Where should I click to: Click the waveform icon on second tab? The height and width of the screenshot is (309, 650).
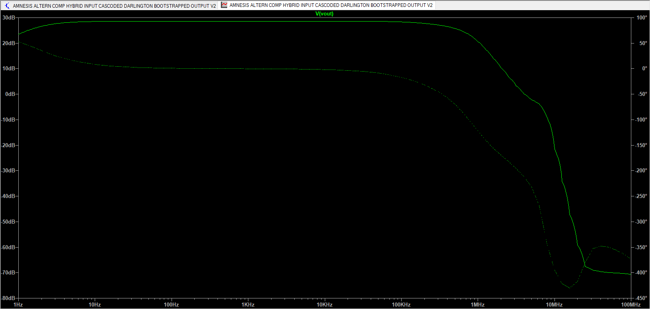click(224, 5)
